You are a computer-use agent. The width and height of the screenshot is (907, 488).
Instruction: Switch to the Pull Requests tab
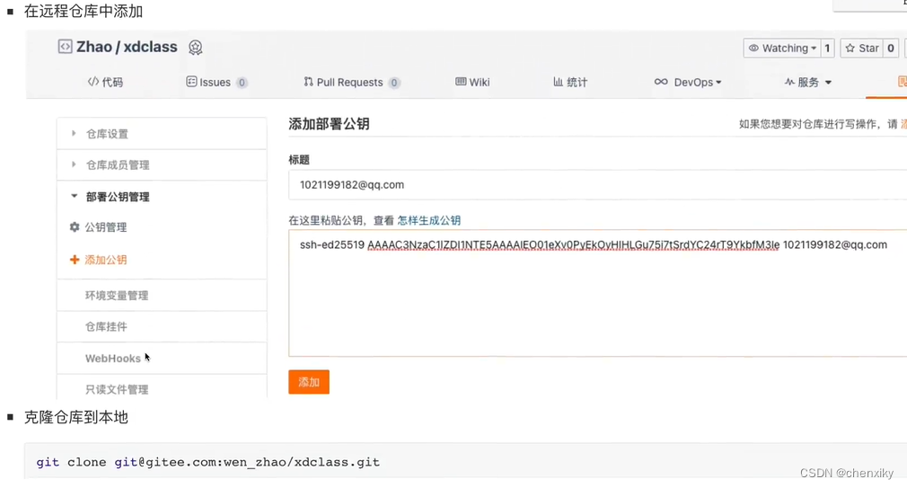click(350, 82)
